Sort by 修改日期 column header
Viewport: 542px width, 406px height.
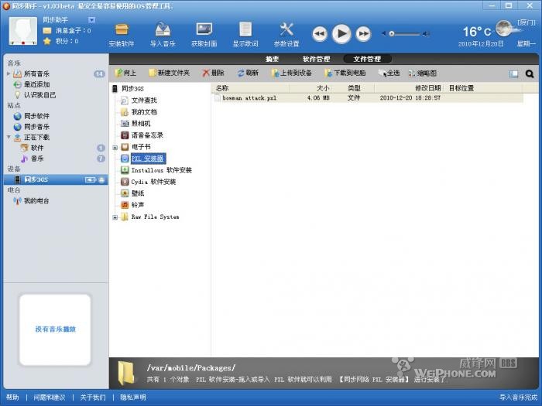pos(427,88)
